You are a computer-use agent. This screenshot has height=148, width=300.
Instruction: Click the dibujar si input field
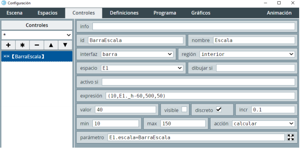[256, 68]
